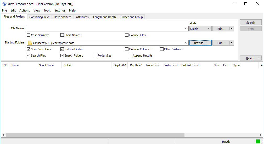
Task: Sort results by the Name column header
Action: pyautogui.click(x=23, y=65)
